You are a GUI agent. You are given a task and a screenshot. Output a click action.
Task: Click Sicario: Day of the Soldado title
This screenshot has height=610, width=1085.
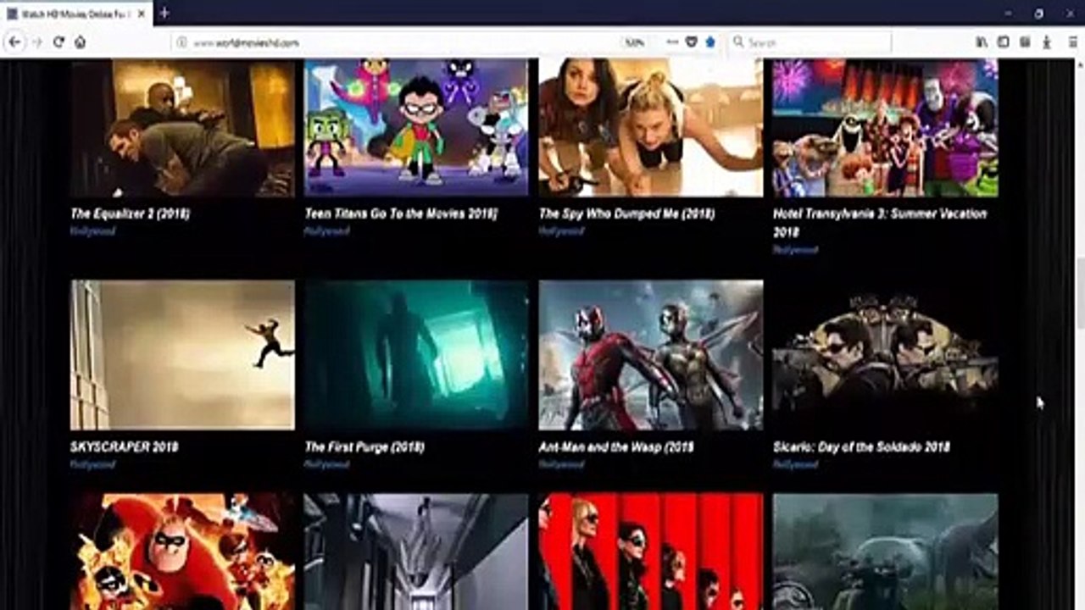[861, 446]
